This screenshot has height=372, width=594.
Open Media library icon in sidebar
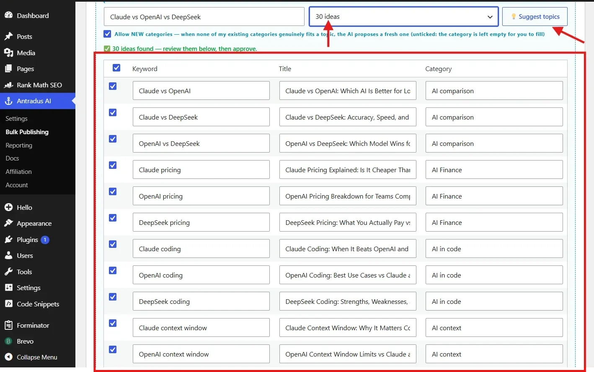click(x=8, y=53)
